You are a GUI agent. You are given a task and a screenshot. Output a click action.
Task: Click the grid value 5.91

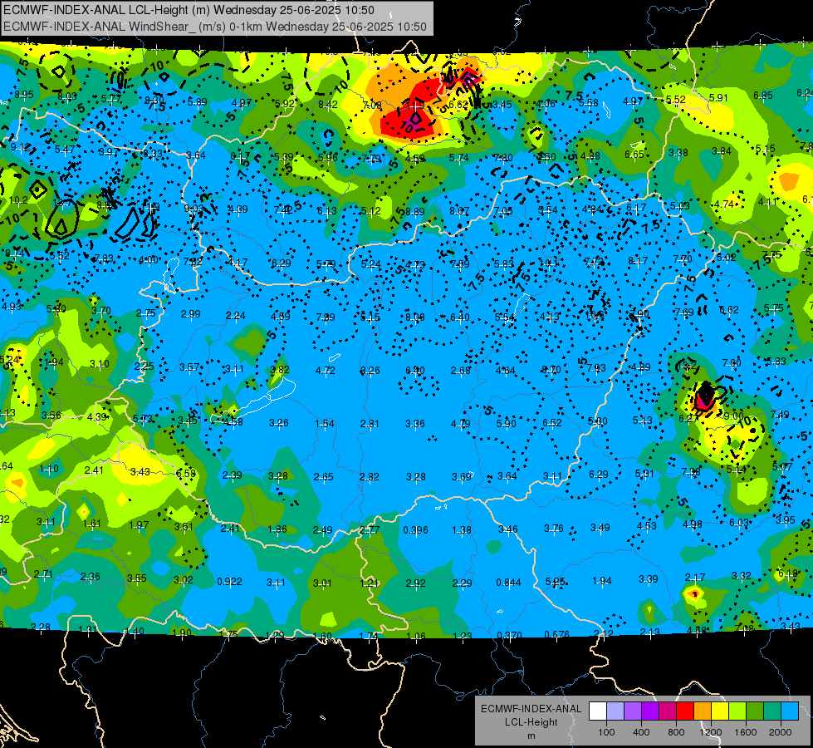pyautogui.click(x=718, y=97)
